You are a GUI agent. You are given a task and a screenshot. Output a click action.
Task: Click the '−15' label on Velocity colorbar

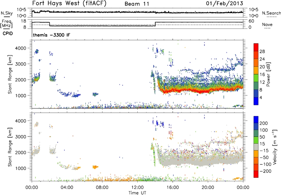pos(265,151)
